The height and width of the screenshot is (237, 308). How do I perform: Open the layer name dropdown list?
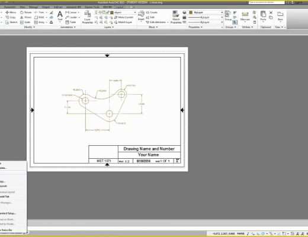coord(135,12)
